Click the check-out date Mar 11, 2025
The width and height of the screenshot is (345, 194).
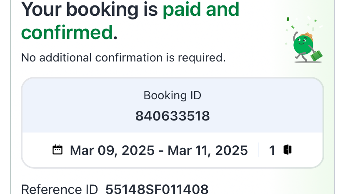point(207,150)
